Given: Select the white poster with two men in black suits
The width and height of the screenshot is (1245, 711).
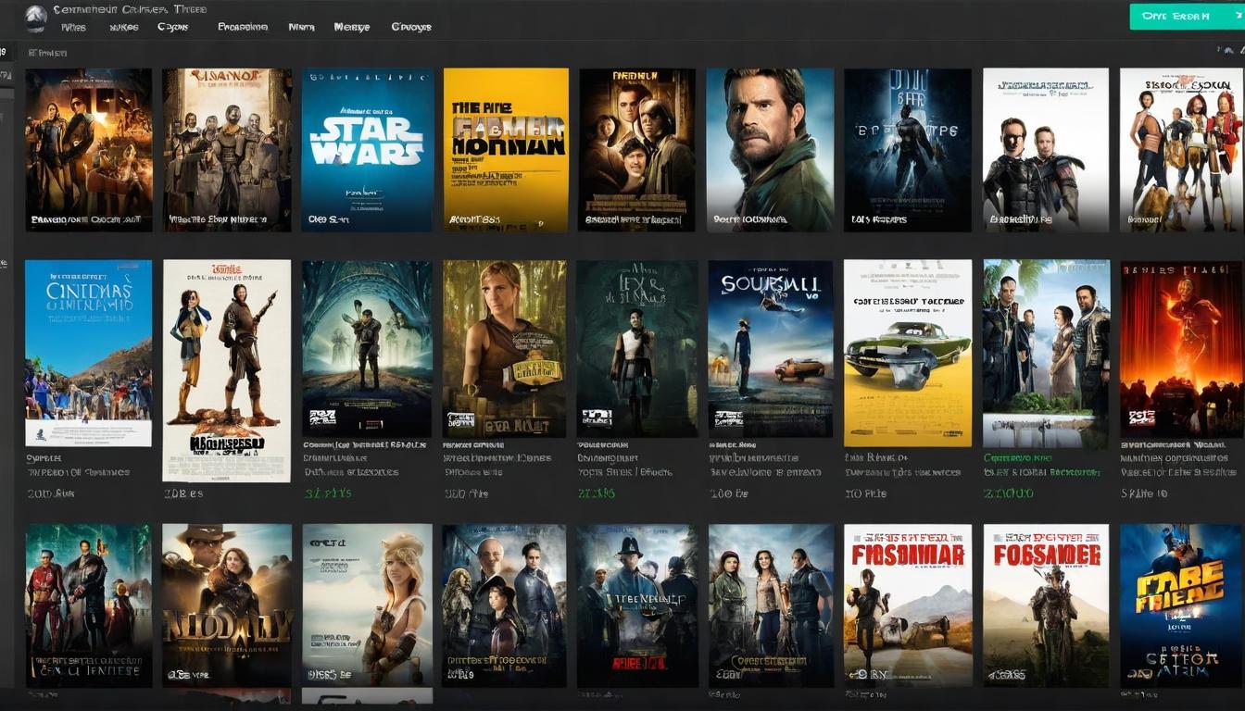Looking at the screenshot, I should 1046,149.
